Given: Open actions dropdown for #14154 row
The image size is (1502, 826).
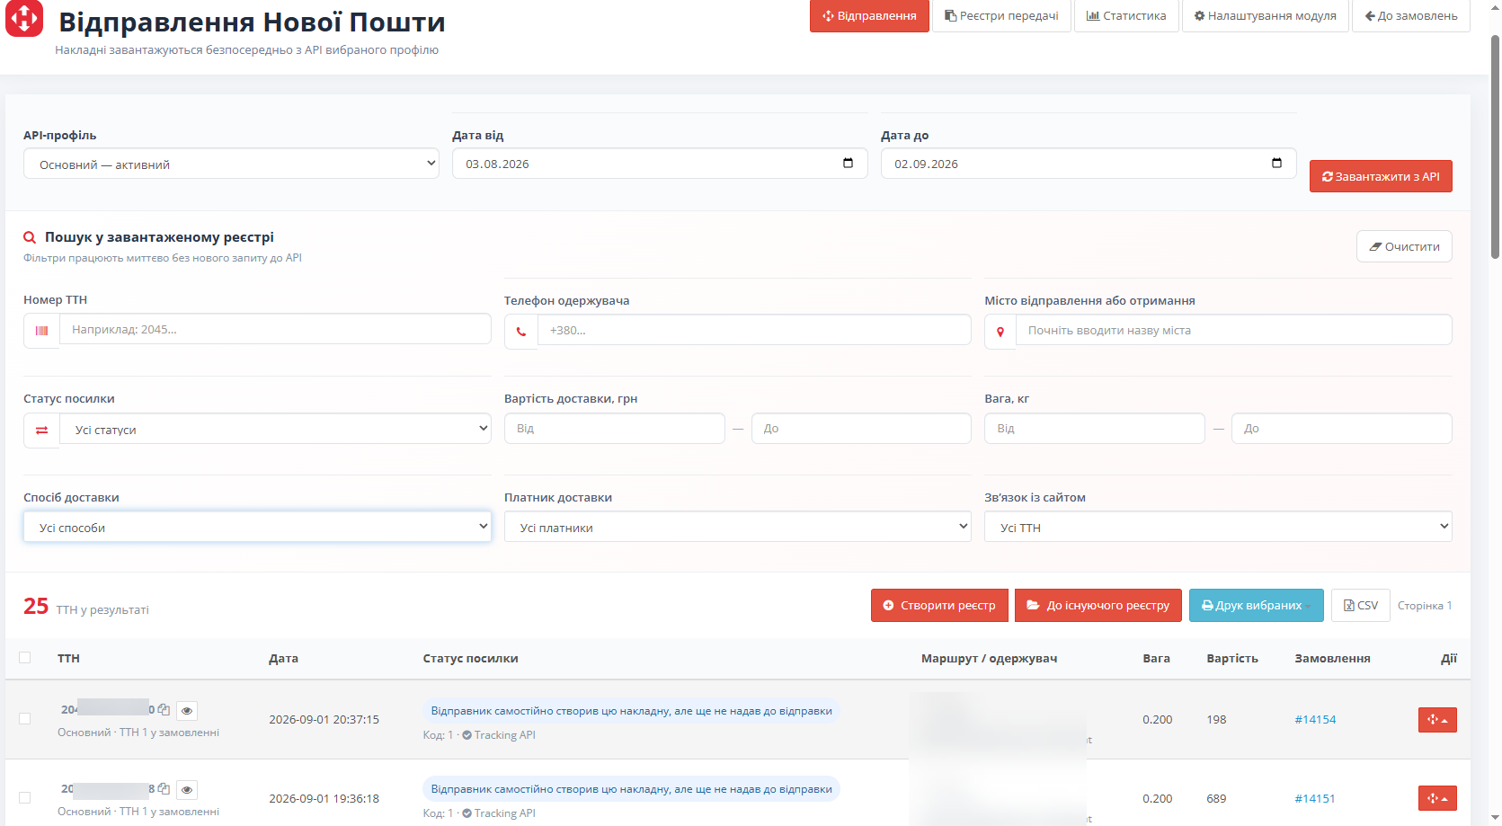Looking at the screenshot, I should point(1437,720).
